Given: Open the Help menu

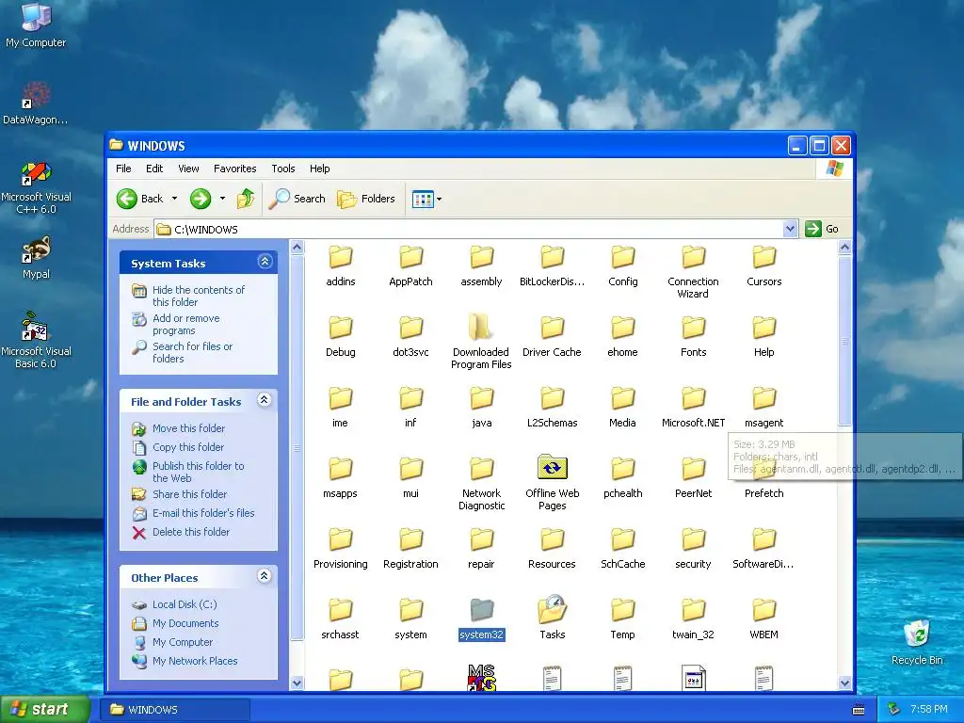Looking at the screenshot, I should 320,169.
